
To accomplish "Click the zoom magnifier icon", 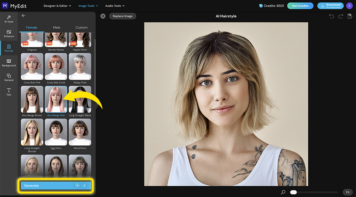I will coord(283,192).
